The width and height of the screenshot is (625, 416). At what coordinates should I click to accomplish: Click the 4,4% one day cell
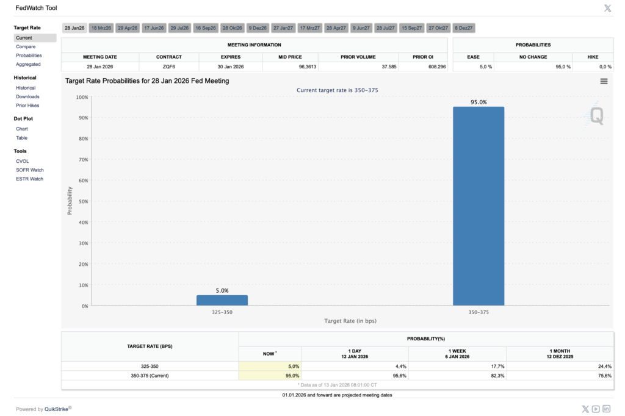click(355, 366)
